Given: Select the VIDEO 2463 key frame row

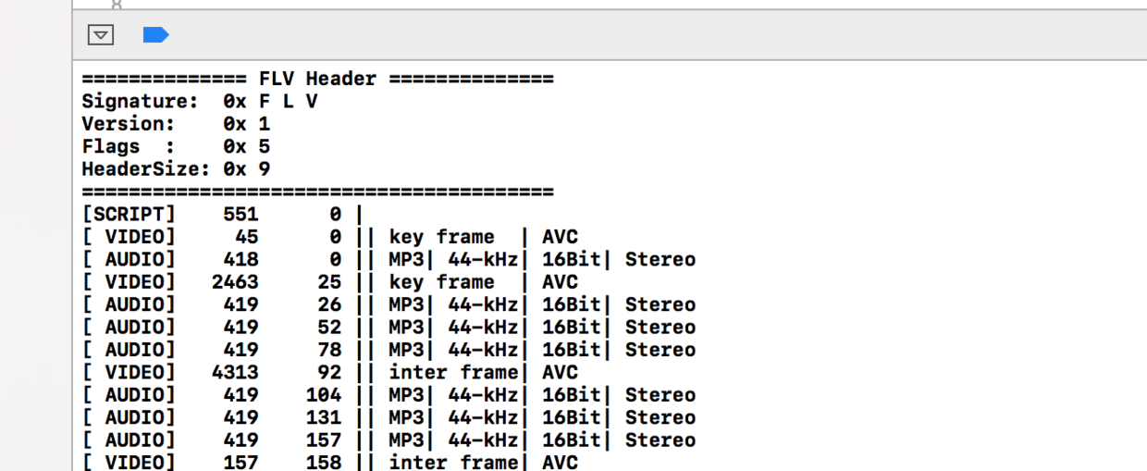Looking at the screenshot, I should (x=329, y=282).
